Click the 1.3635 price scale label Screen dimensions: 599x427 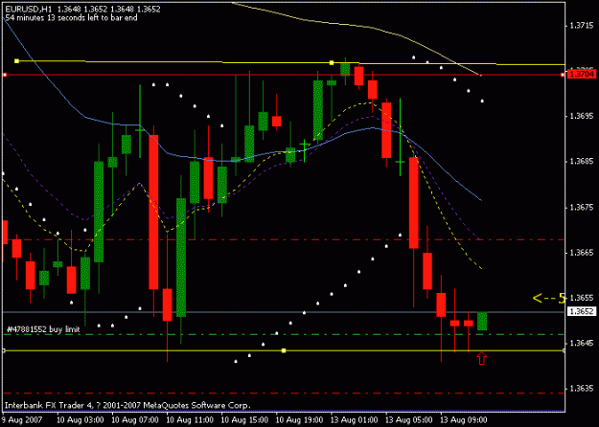[x=582, y=389]
